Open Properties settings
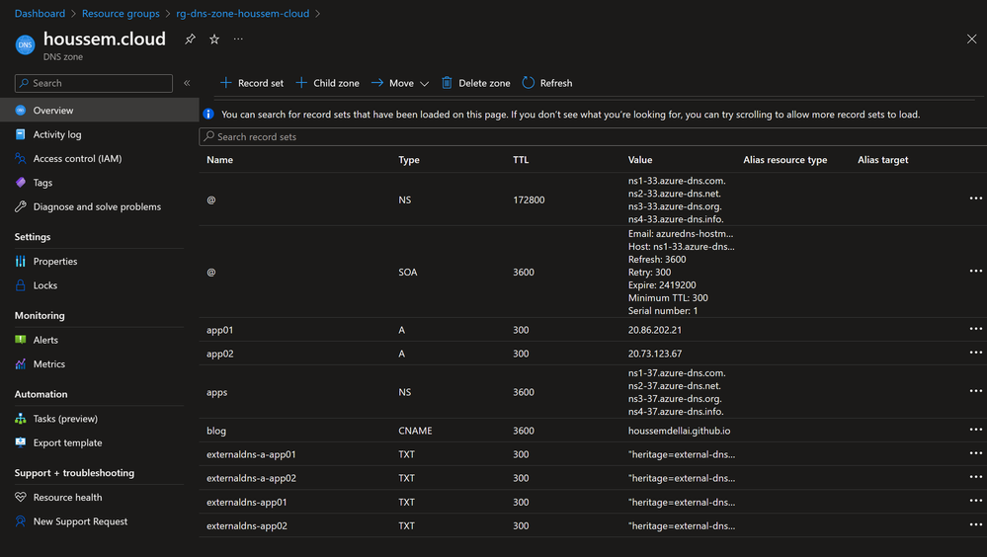 pos(54,261)
